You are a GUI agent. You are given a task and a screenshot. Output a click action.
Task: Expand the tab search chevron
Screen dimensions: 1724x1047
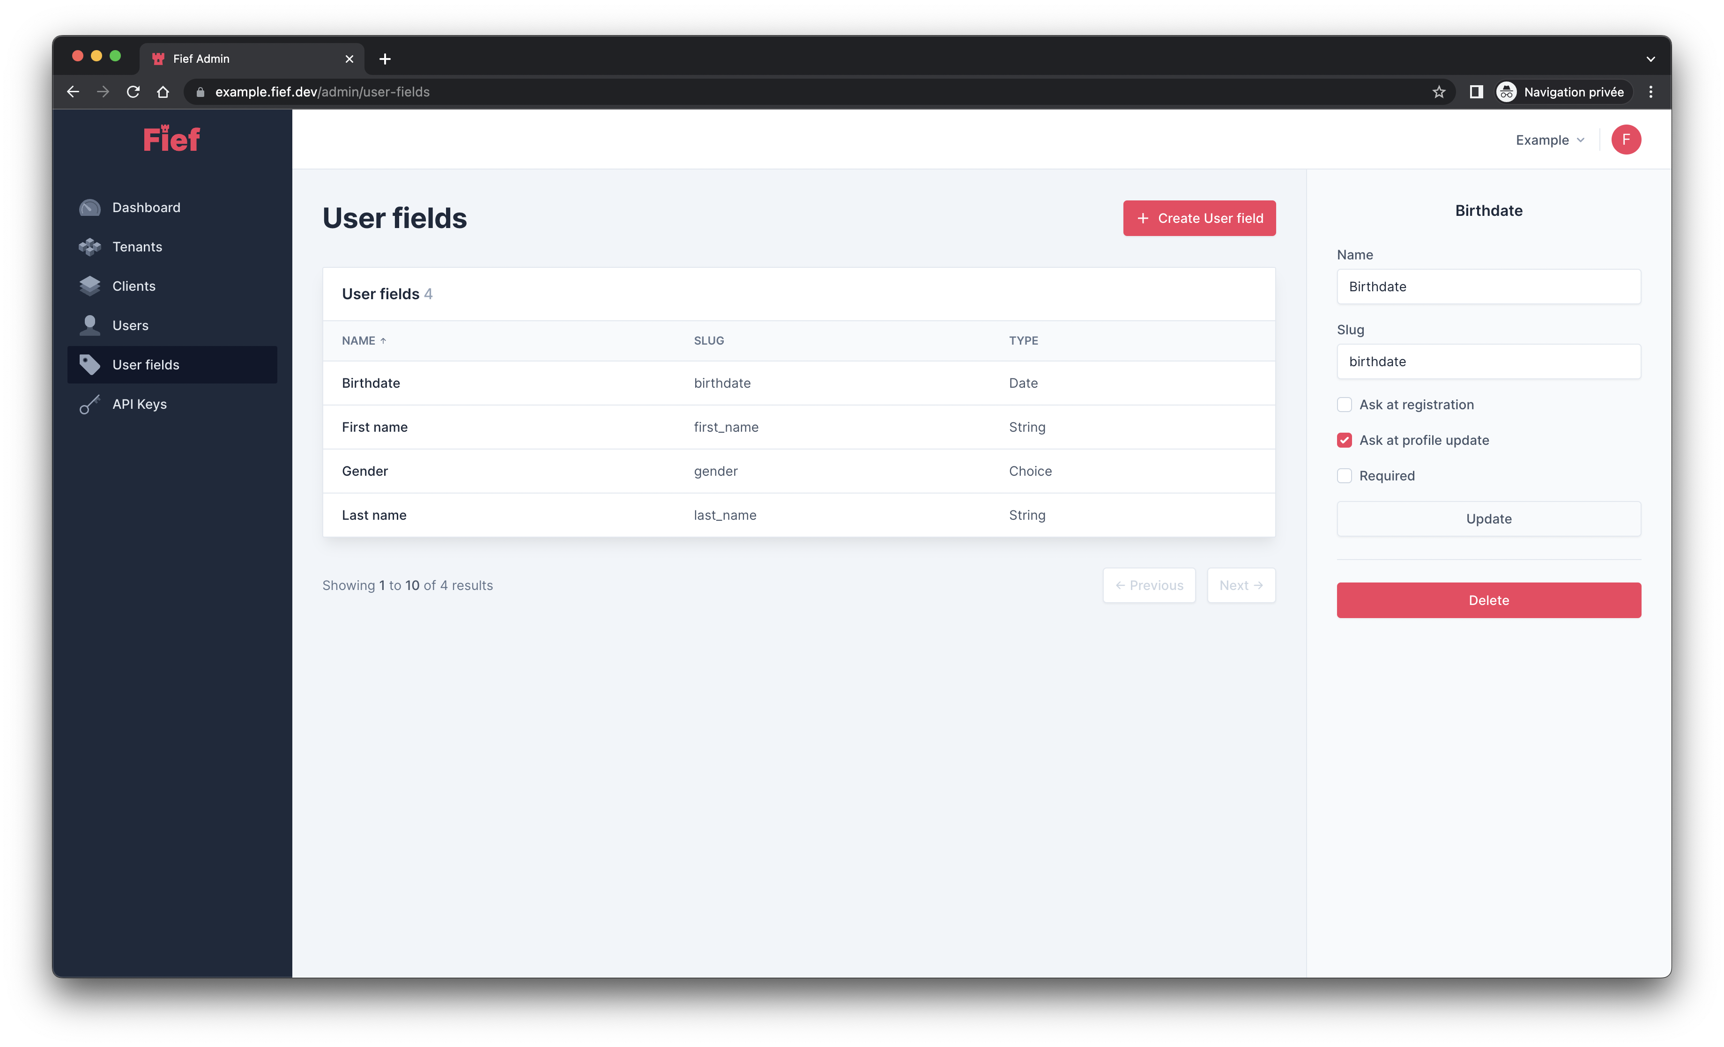(x=1650, y=59)
